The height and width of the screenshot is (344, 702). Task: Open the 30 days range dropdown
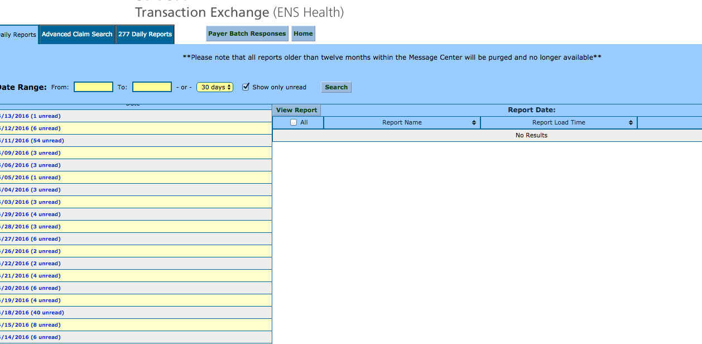215,87
